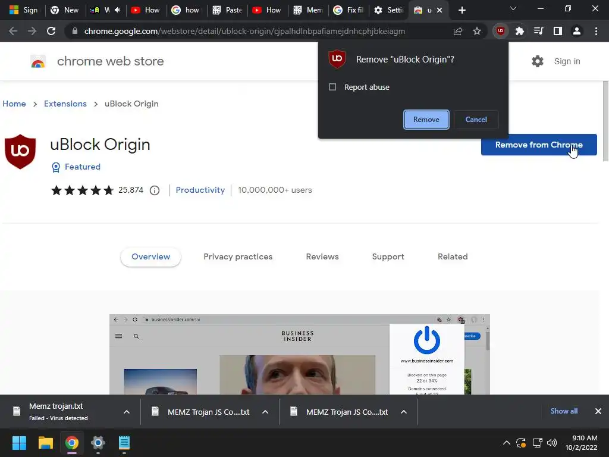Click Remove from Chrome button
609x457 pixels.
539,145
